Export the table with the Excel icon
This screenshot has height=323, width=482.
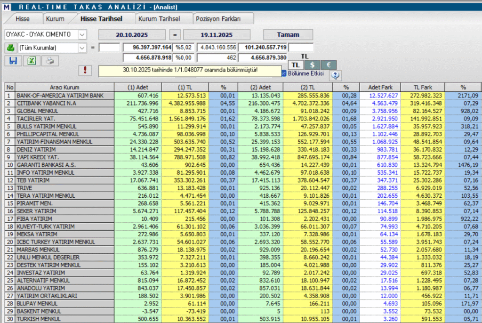point(31,61)
